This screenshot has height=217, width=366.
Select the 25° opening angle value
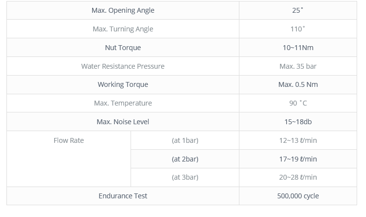click(298, 10)
